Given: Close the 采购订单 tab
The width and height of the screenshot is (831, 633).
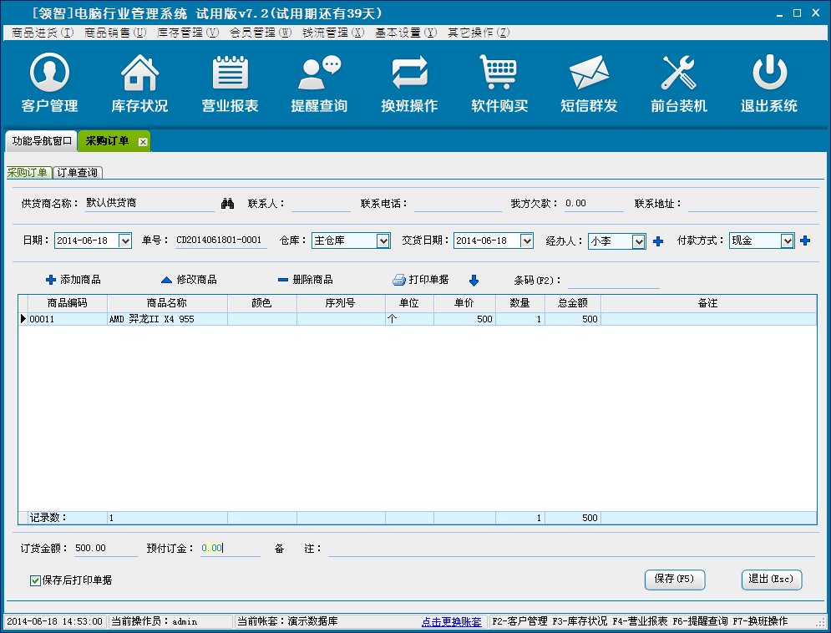Looking at the screenshot, I should [x=143, y=142].
